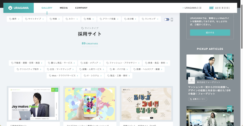Click the 採用サイト page heading
This screenshot has height=126, width=243.
tap(90, 34)
